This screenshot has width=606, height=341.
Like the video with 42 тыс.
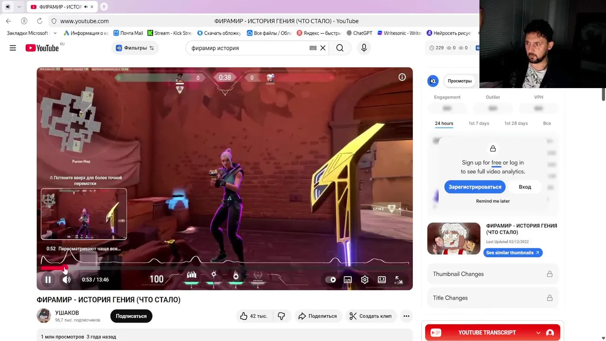pyautogui.click(x=254, y=316)
